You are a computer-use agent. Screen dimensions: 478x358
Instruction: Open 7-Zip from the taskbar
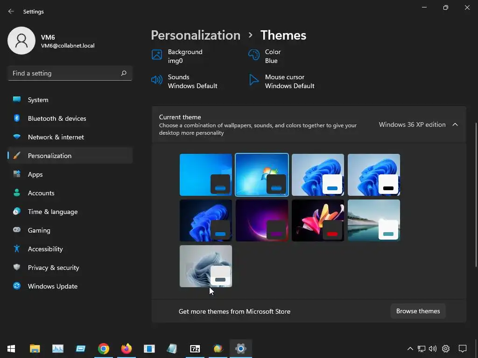(195, 349)
